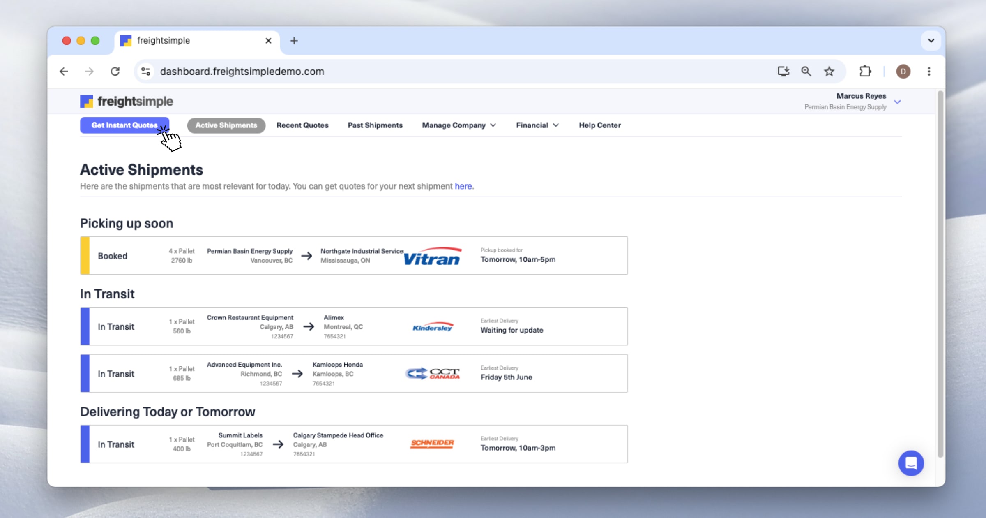Click '685 lb' weight text

pos(182,378)
